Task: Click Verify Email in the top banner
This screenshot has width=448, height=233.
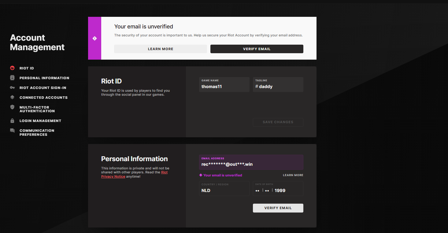Action: click(257, 49)
